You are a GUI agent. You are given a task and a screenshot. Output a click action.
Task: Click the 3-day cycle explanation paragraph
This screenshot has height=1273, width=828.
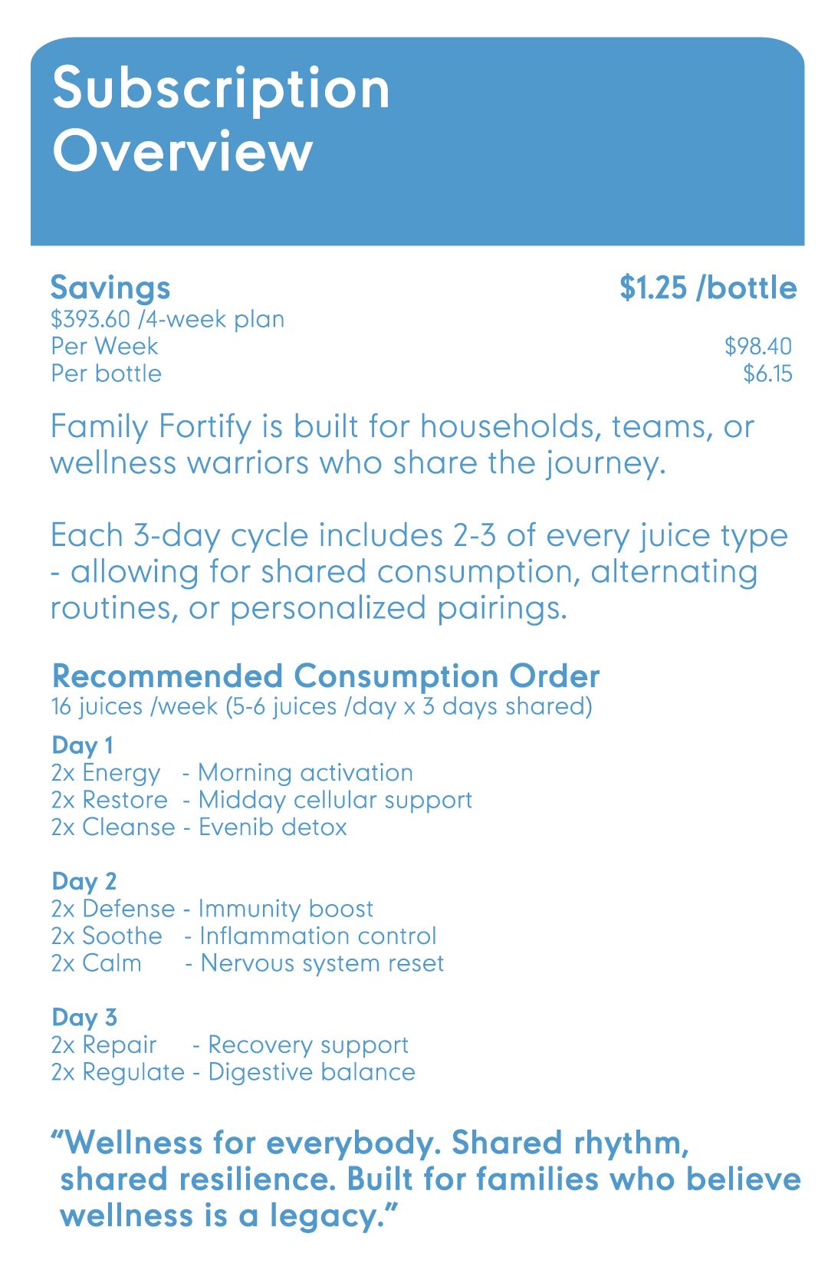(419, 571)
